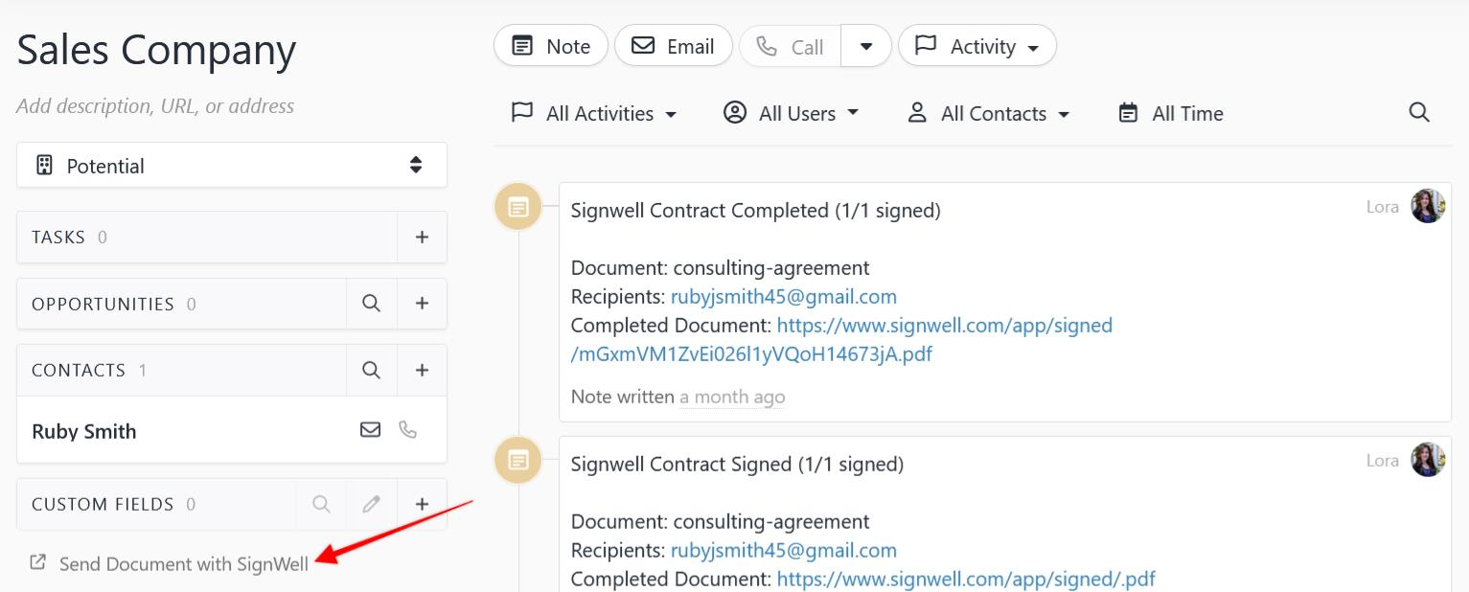Click the note icon beside Signwell Contract Completed
The height and width of the screenshot is (592, 1469).
click(x=517, y=206)
